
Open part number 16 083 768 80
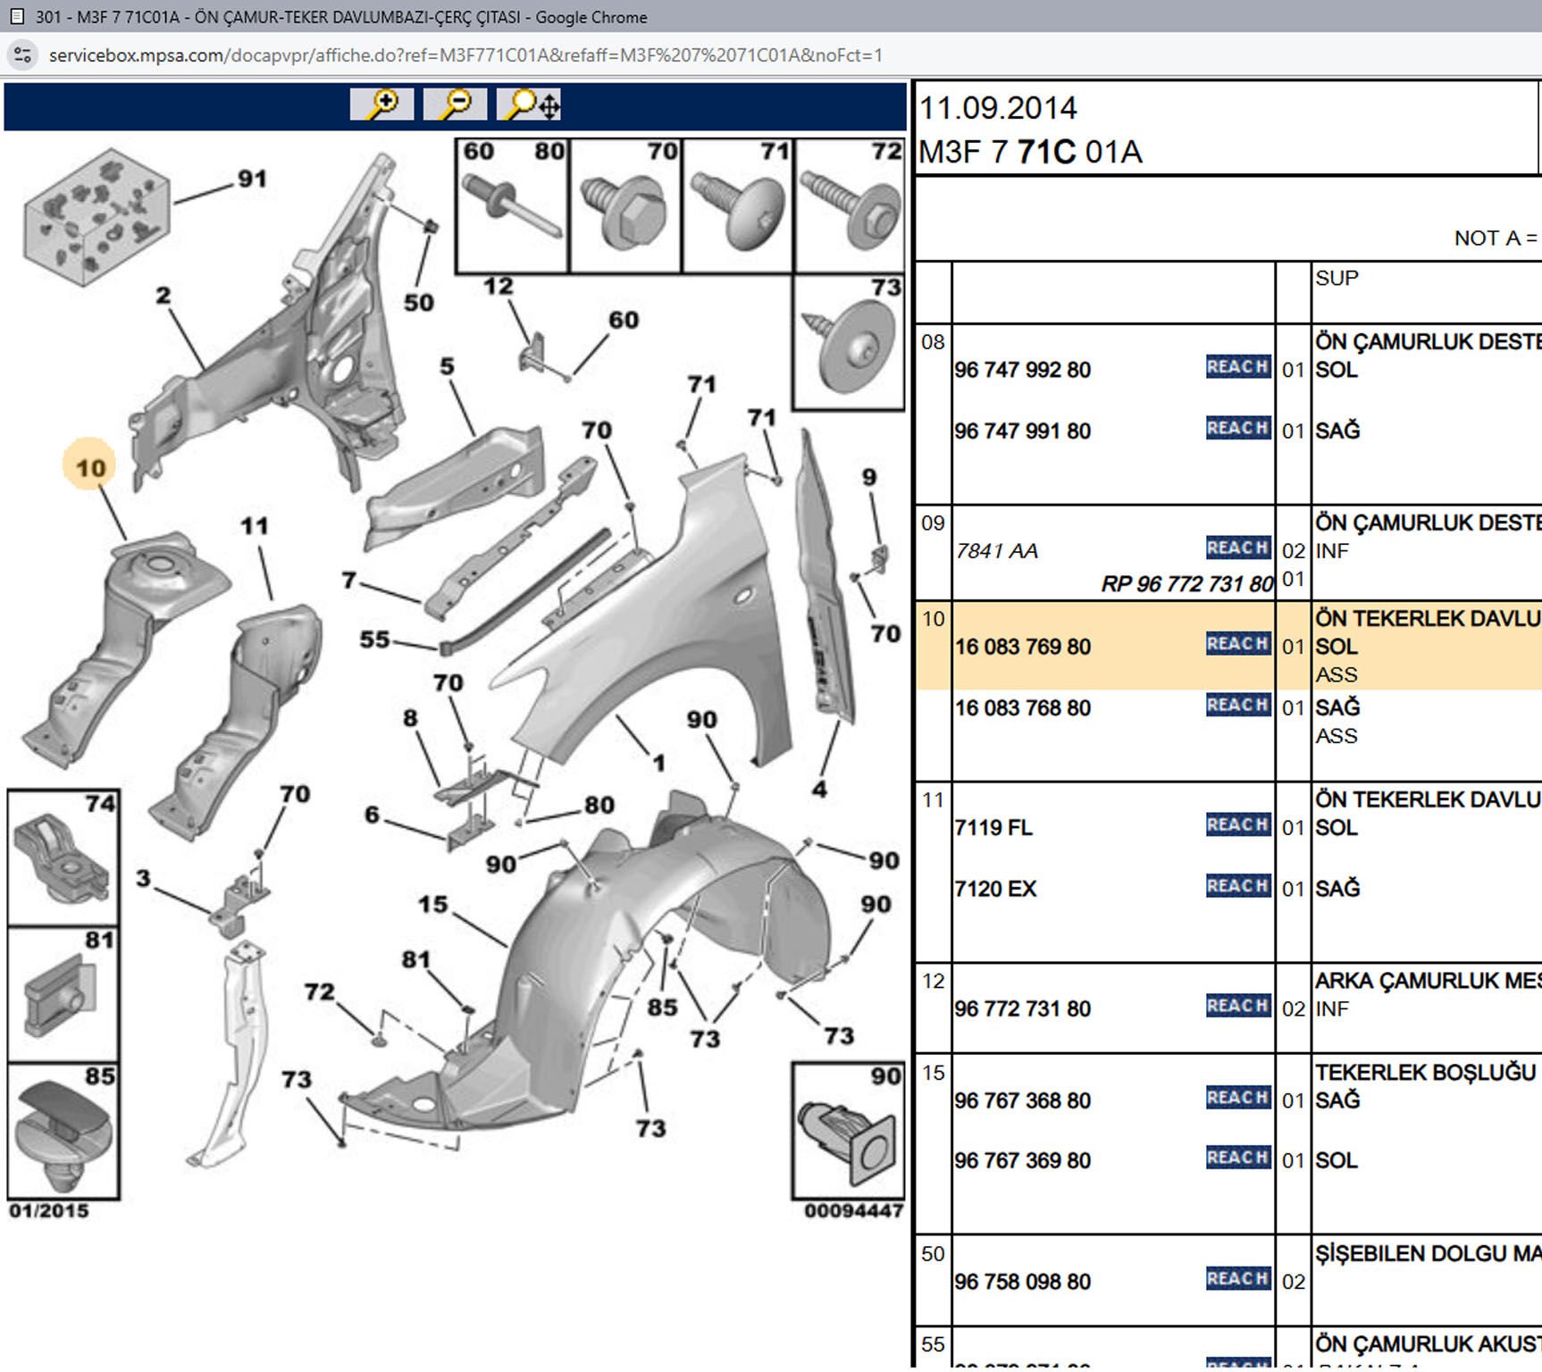click(1023, 708)
